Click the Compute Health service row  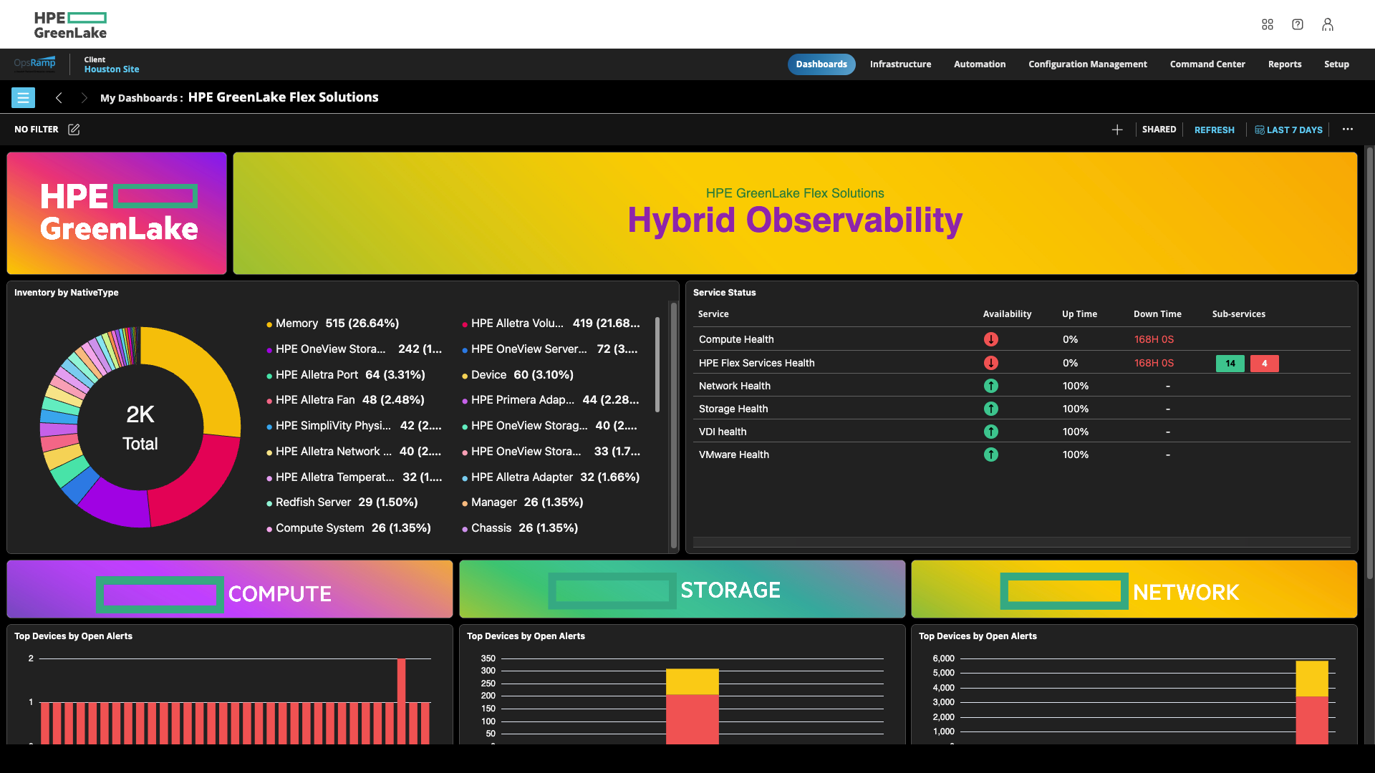(x=1021, y=339)
